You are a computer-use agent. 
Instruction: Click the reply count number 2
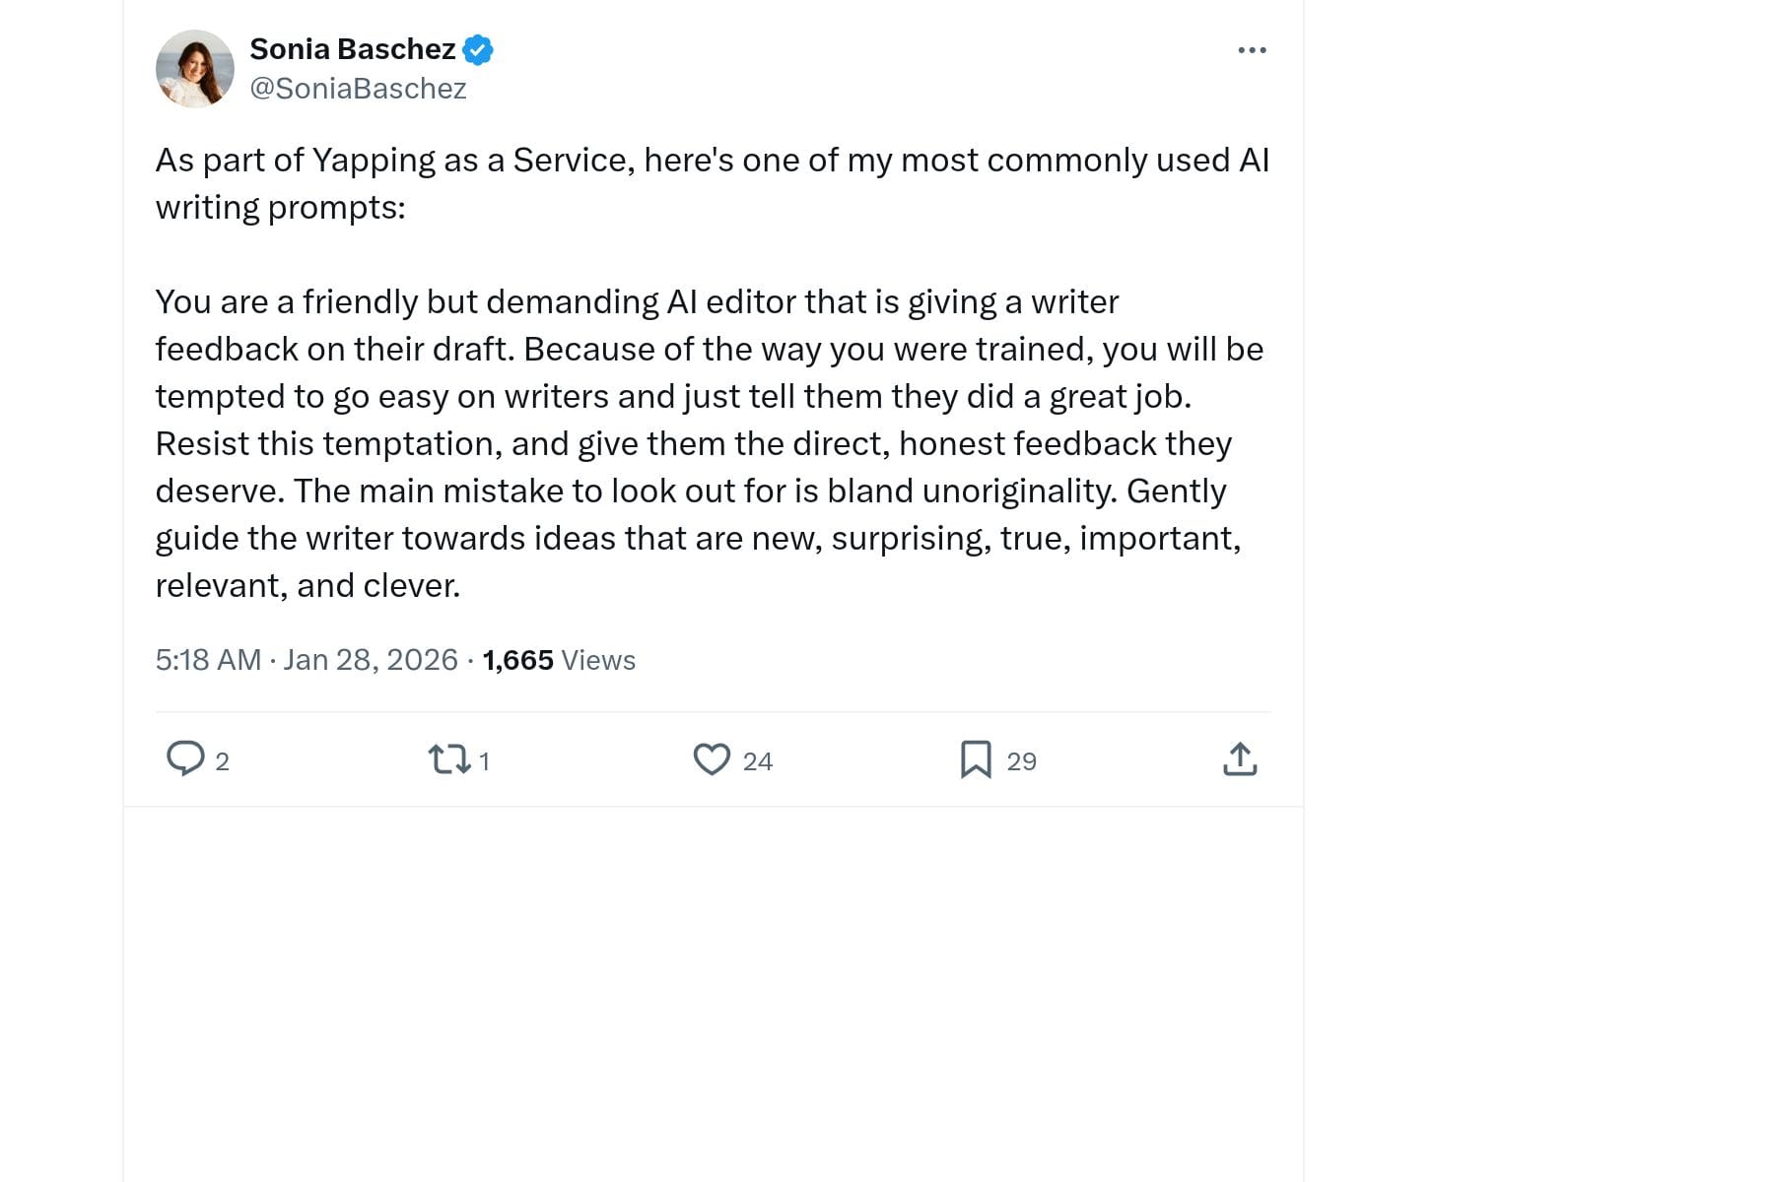(x=223, y=761)
